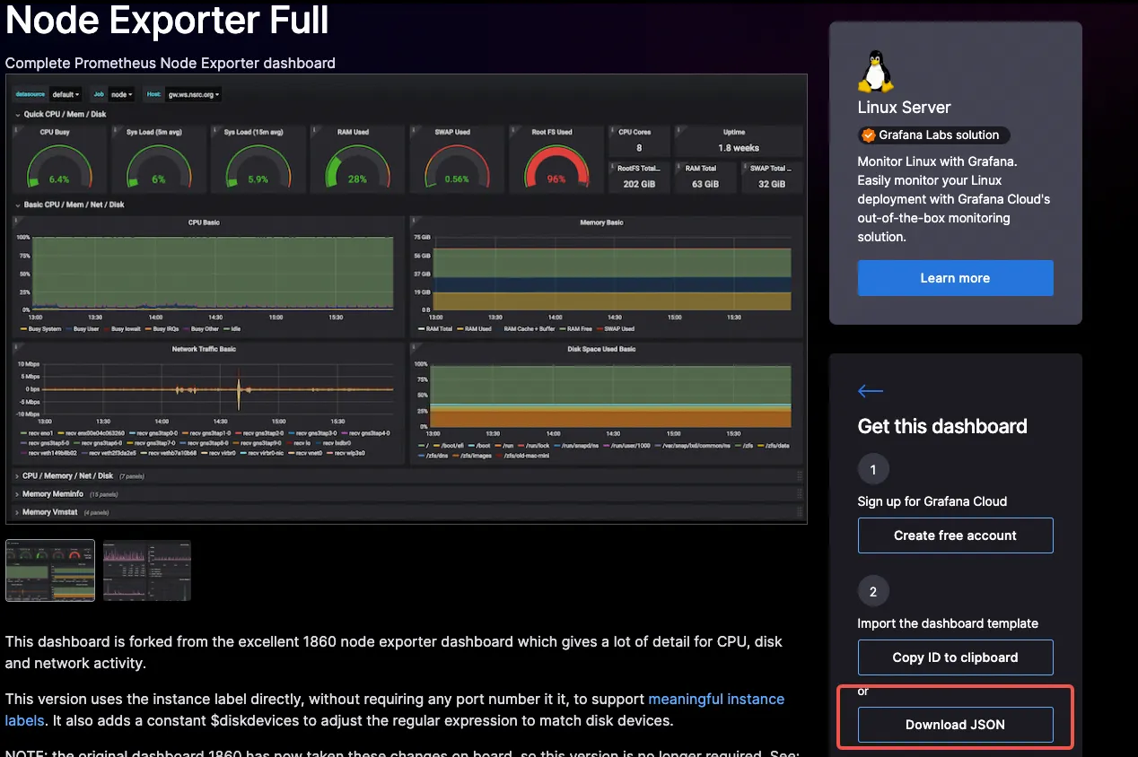This screenshot has height=757, width=1138.
Task: Click the Learn more button
Action: (x=955, y=278)
